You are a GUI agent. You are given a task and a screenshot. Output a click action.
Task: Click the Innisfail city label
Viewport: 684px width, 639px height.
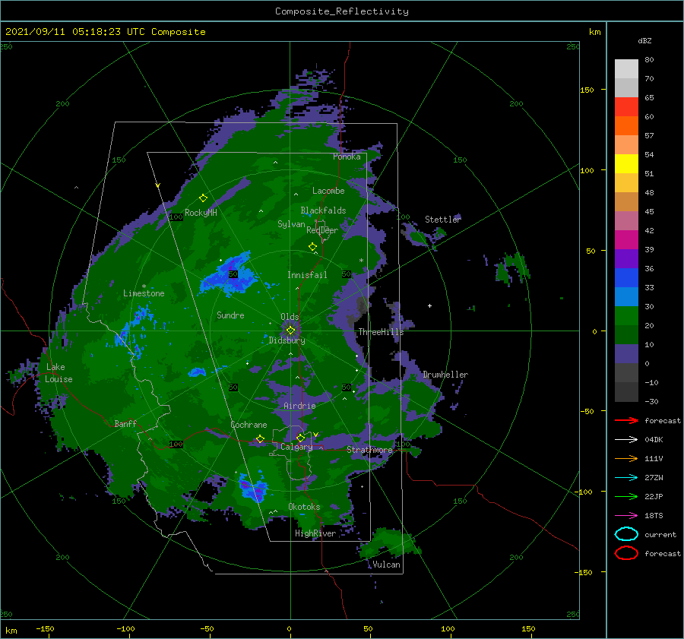[307, 275]
